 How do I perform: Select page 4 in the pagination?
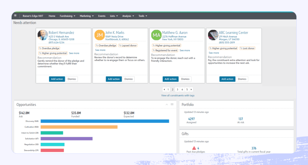182,89
